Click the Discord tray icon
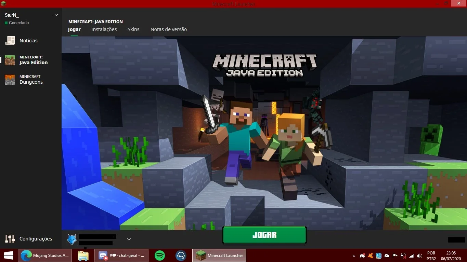The image size is (467, 262). tap(362, 256)
